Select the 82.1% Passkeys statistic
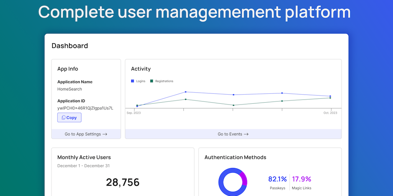The width and height of the screenshot is (393, 196). (x=277, y=179)
